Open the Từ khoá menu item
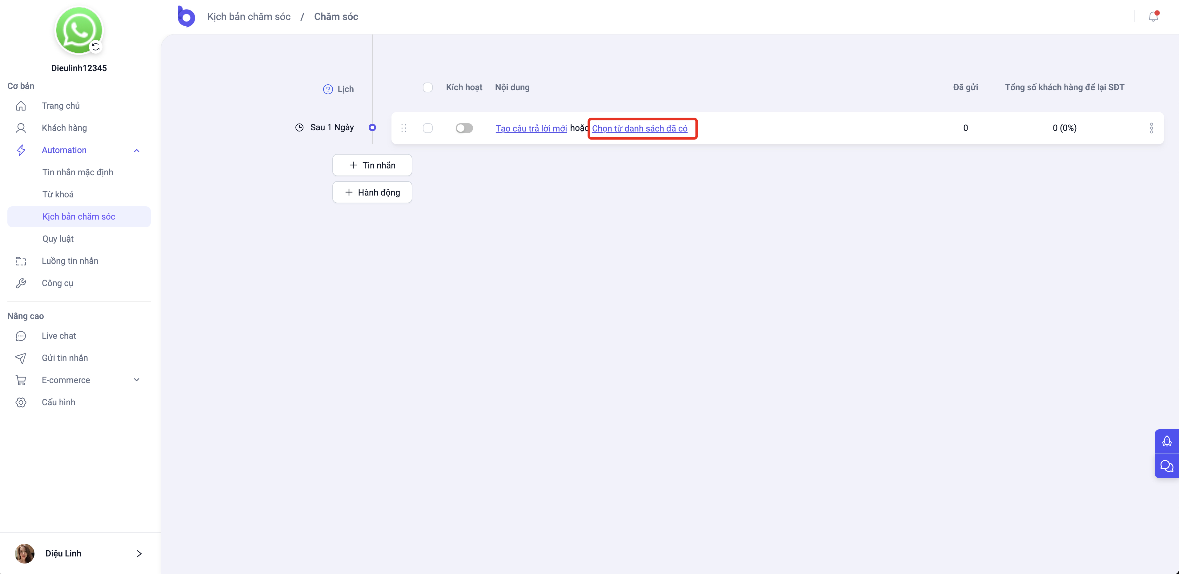The image size is (1179, 574). (x=58, y=194)
